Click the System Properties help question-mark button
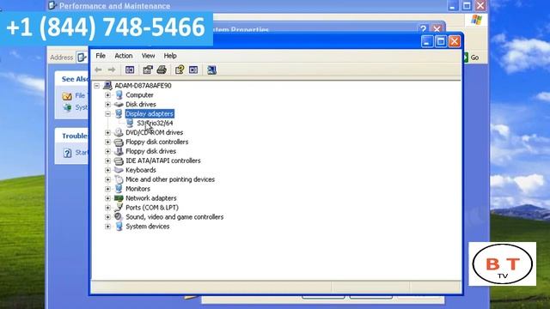Screen dimensions: 550x309 tap(424, 28)
